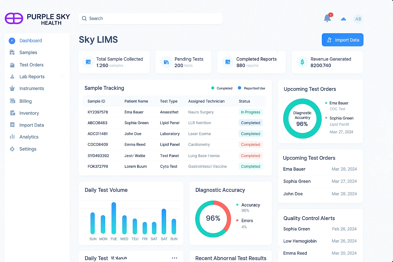Open the cloud sync icon
Viewport: 393px width, 262px height.
pyautogui.click(x=343, y=19)
